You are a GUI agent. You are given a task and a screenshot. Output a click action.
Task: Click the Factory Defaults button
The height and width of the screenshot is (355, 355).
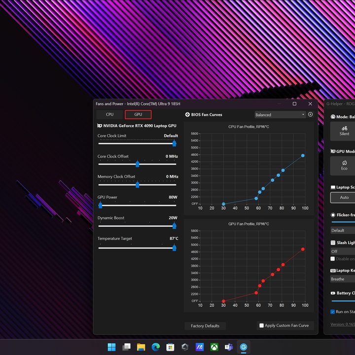click(x=205, y=326)
